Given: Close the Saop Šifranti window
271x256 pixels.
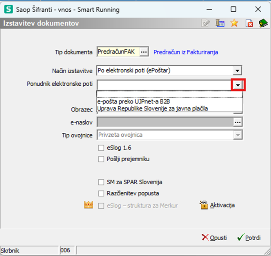Looking at the screenshot, I should 258,9.
